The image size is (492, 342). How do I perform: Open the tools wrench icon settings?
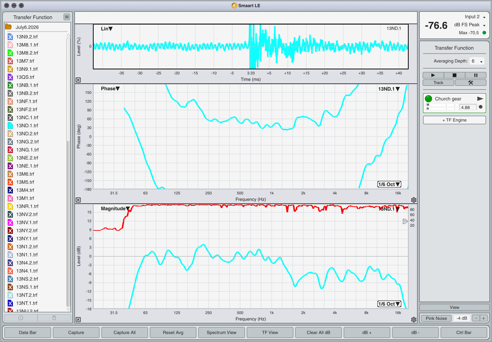(x=470, y=83)
